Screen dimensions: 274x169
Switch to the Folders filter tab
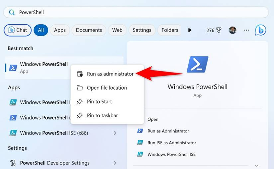click(170, 30)
